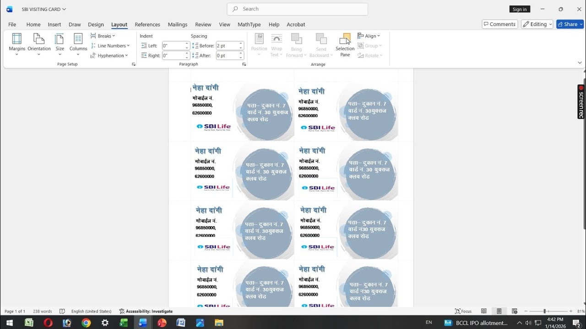Screen dimensions: 586x329
Task: Open Opera browser from taskbar
Action: [48, 323]
